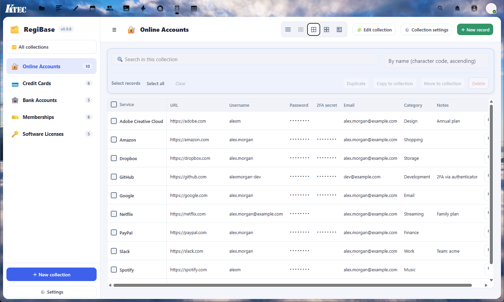Open the text lines icon in top bar
The height and width of the screenshot is (302, 504).
(59, 8)
